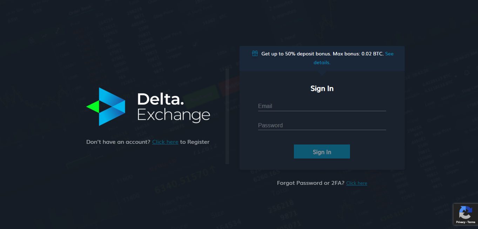Click the "Delta." brand wordmark
The width and height of the screenshot is (478, 229).
160,99
